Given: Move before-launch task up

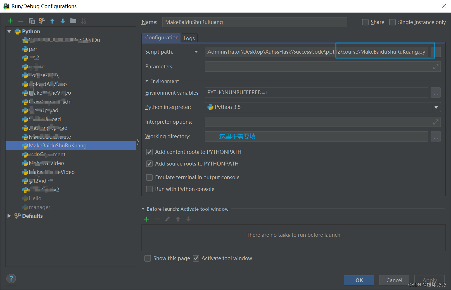Looking at the screenshot, I should [178, 219].
